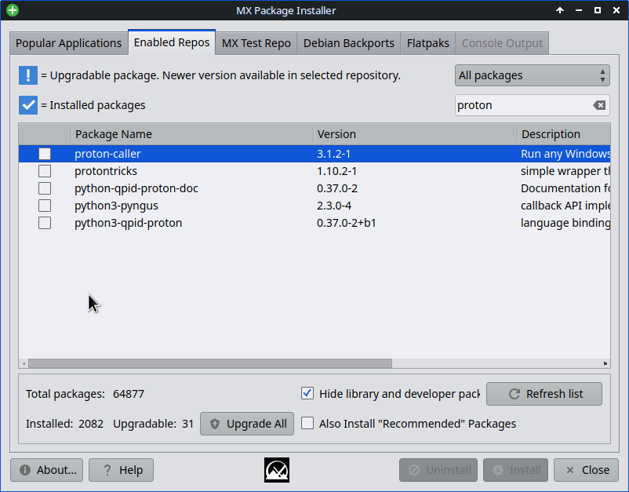The height and width of the screenshot is (492, 629).
Task: Open the All packages filter dropdown
Action: pos(532,75)
